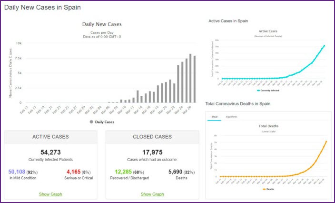Click the CLOSED CASES panel header
335x203 pixels.
152,137
